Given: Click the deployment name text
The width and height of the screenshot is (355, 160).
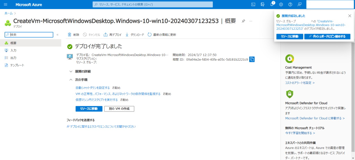Looking at the screenshot, I should [130, 55].
